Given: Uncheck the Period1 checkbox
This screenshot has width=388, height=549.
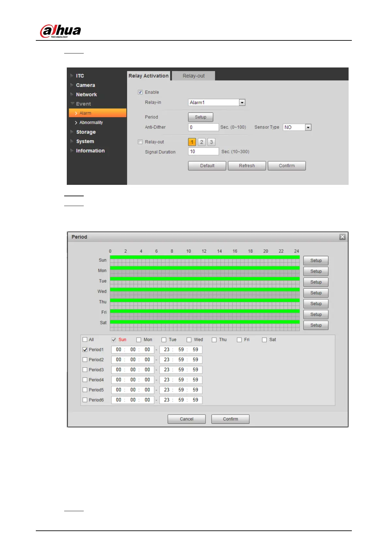Looking at the screenshot, I should pos(85,349).
